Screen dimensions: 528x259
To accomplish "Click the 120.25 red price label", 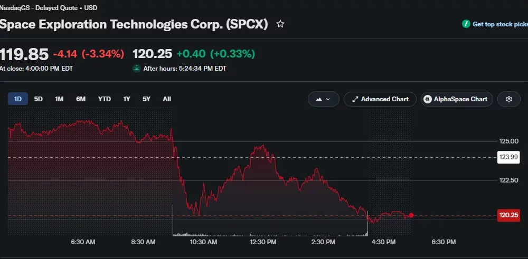I will pos(508,215).
